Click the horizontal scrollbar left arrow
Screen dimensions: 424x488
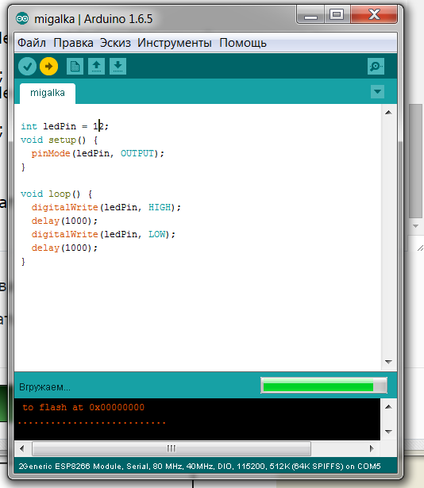21,448
